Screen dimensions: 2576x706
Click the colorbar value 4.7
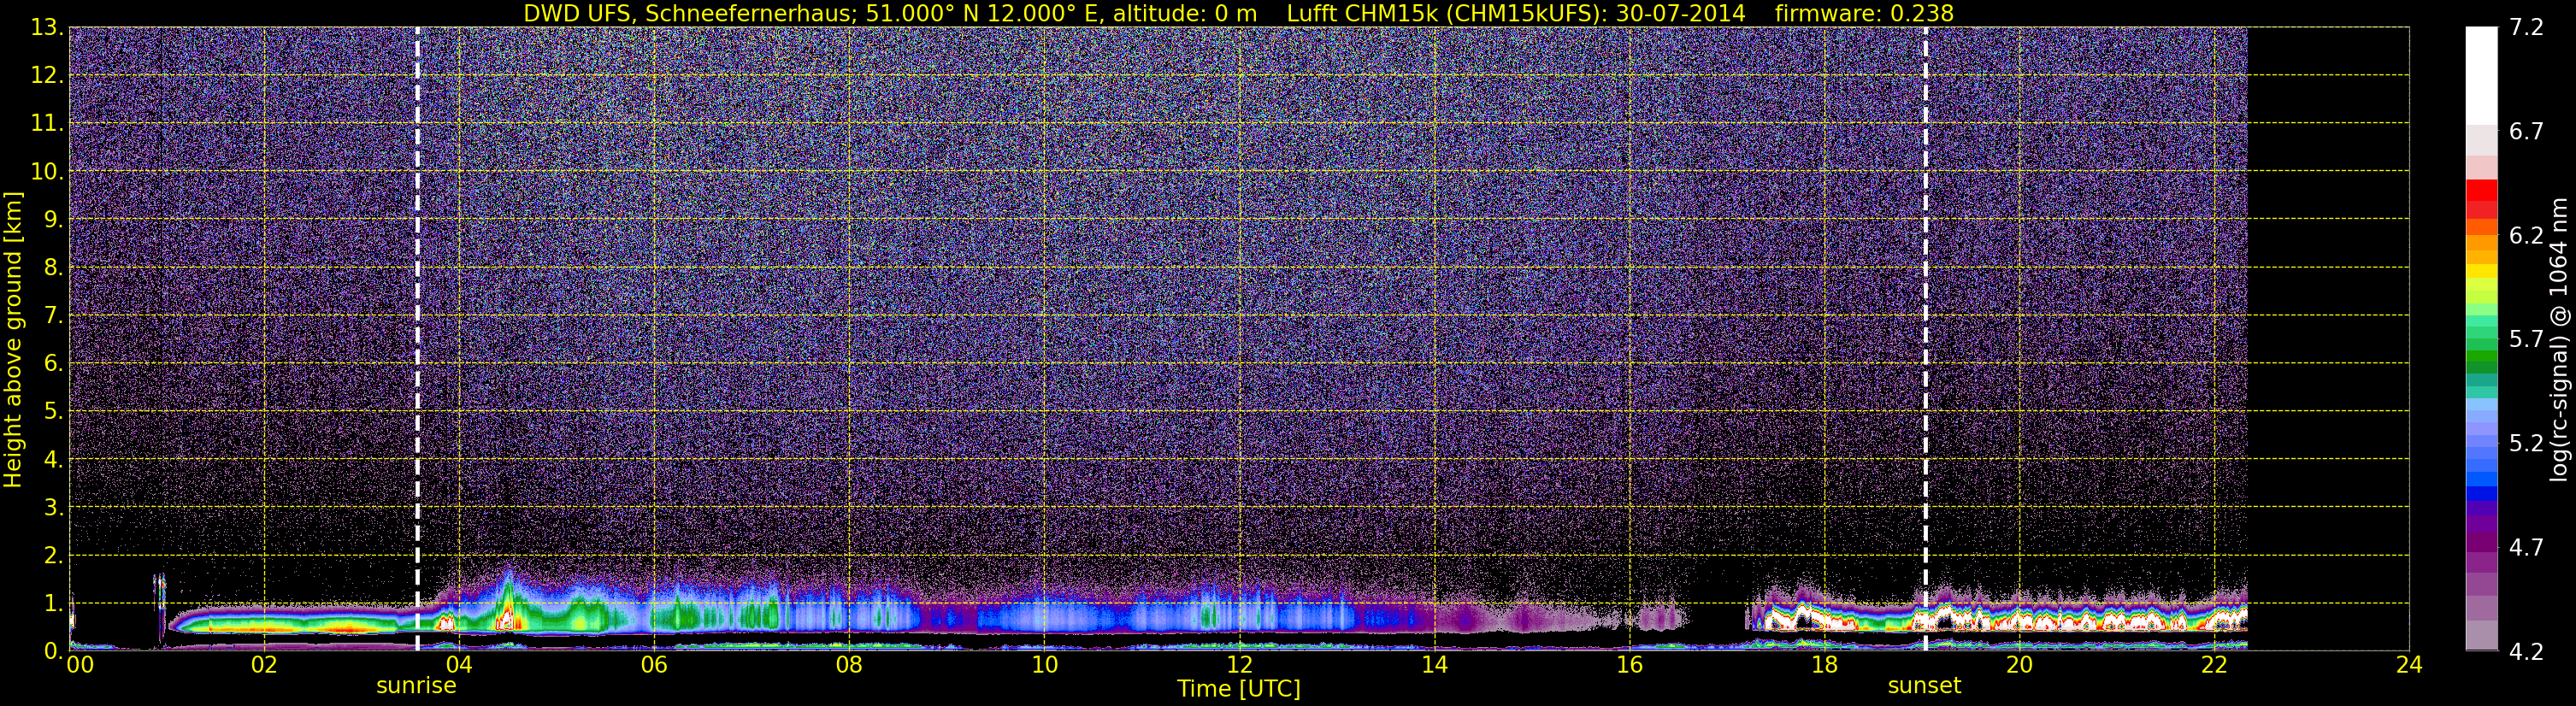[x=2526, y=548]
